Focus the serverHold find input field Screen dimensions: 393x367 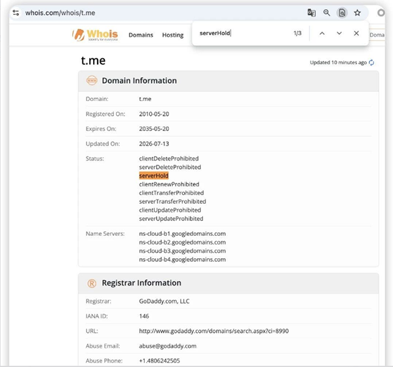click(x=243, y=33)
